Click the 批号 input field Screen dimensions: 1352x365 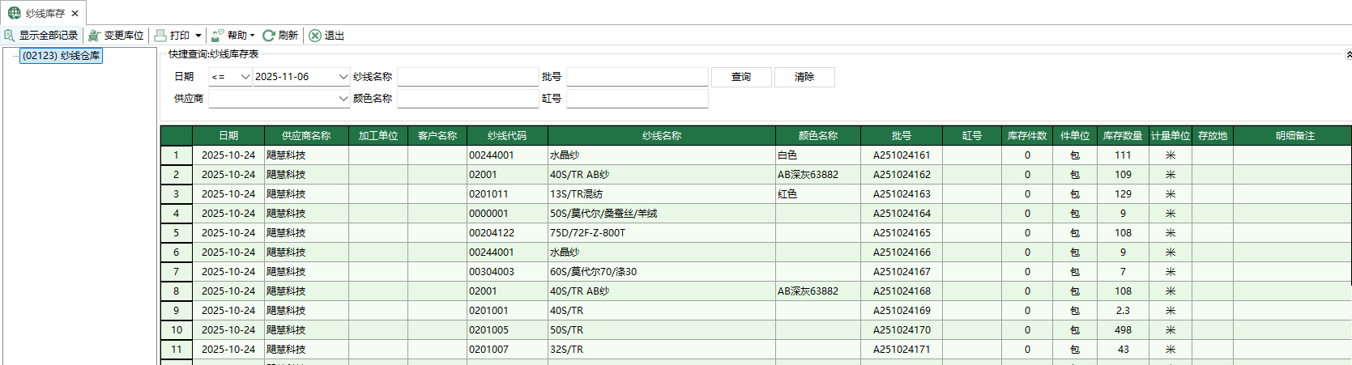(637, 77)
